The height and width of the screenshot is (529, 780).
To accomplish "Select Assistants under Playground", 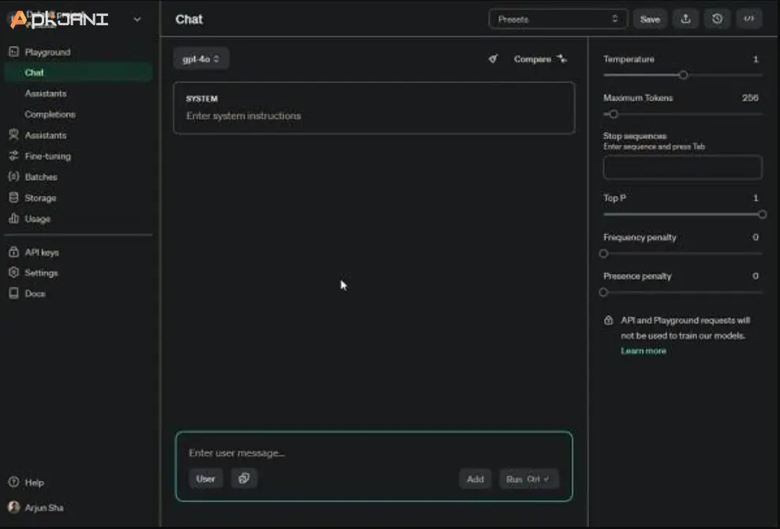I will (x=45, y=94).
